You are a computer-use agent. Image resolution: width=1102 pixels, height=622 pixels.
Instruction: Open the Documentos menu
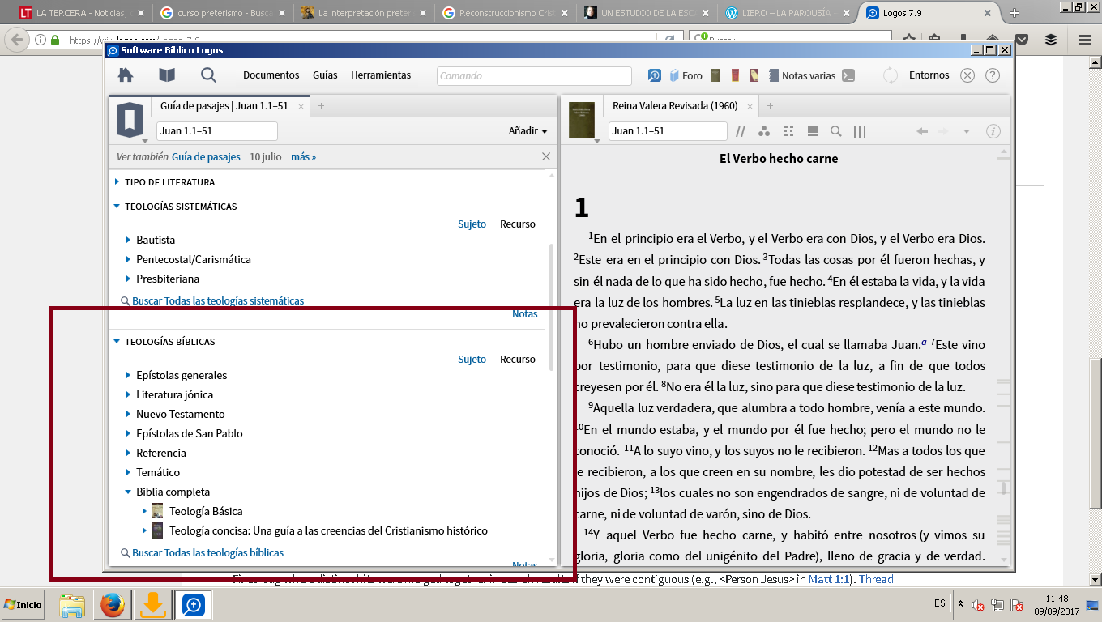(271, 75)
